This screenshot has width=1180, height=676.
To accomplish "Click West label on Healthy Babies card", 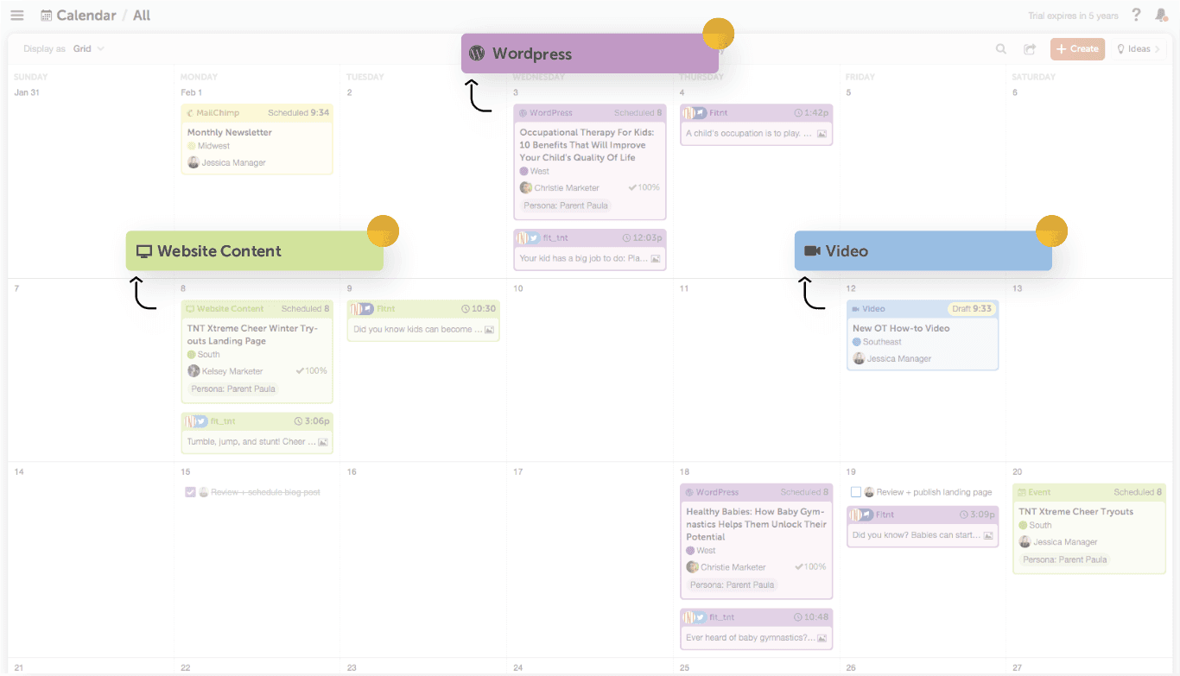I will click(706, 550).
